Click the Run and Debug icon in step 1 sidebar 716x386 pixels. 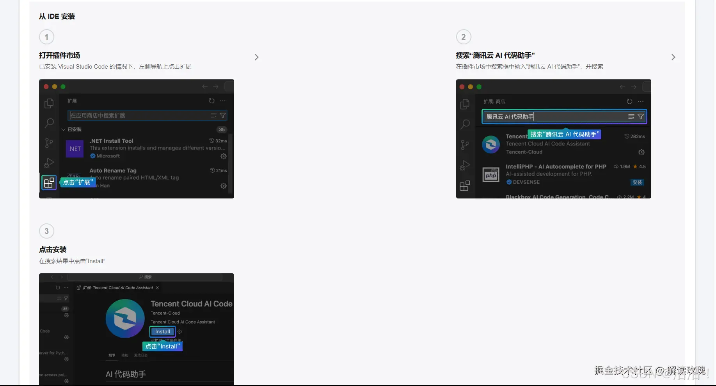point(49,163)
